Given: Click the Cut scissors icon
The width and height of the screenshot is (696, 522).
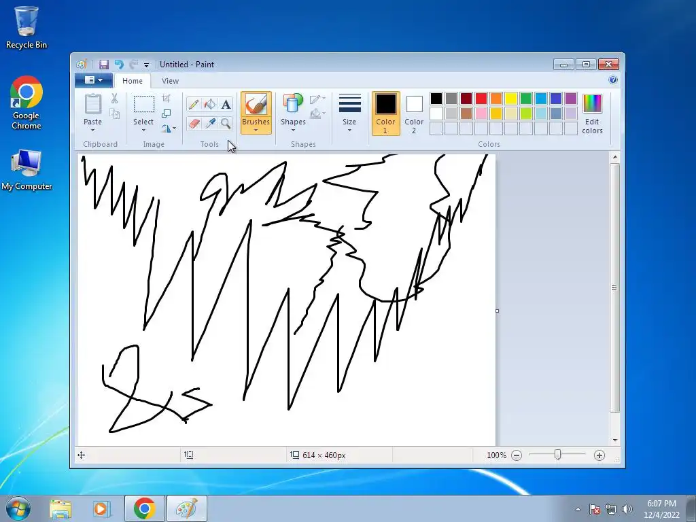Looking at the screenshot, I should 114,98.
